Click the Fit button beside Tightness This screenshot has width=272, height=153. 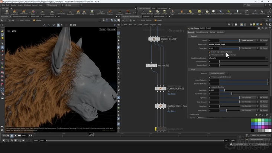(261, 97)
